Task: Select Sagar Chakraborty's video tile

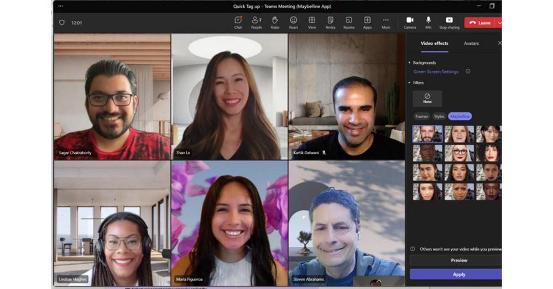Action: click(x=112, y=97)
